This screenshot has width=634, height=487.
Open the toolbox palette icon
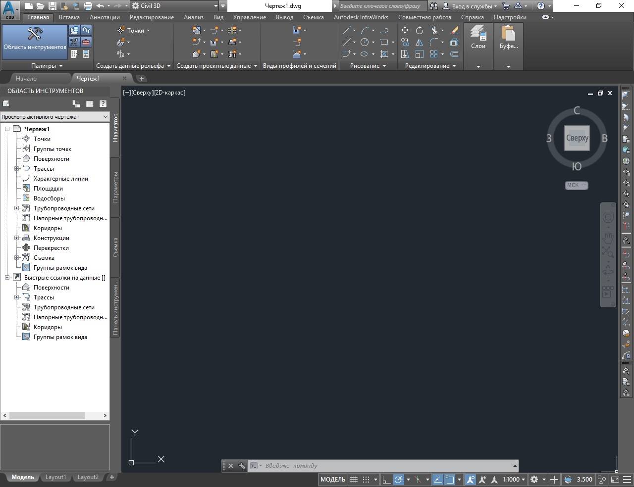[86, 42]
